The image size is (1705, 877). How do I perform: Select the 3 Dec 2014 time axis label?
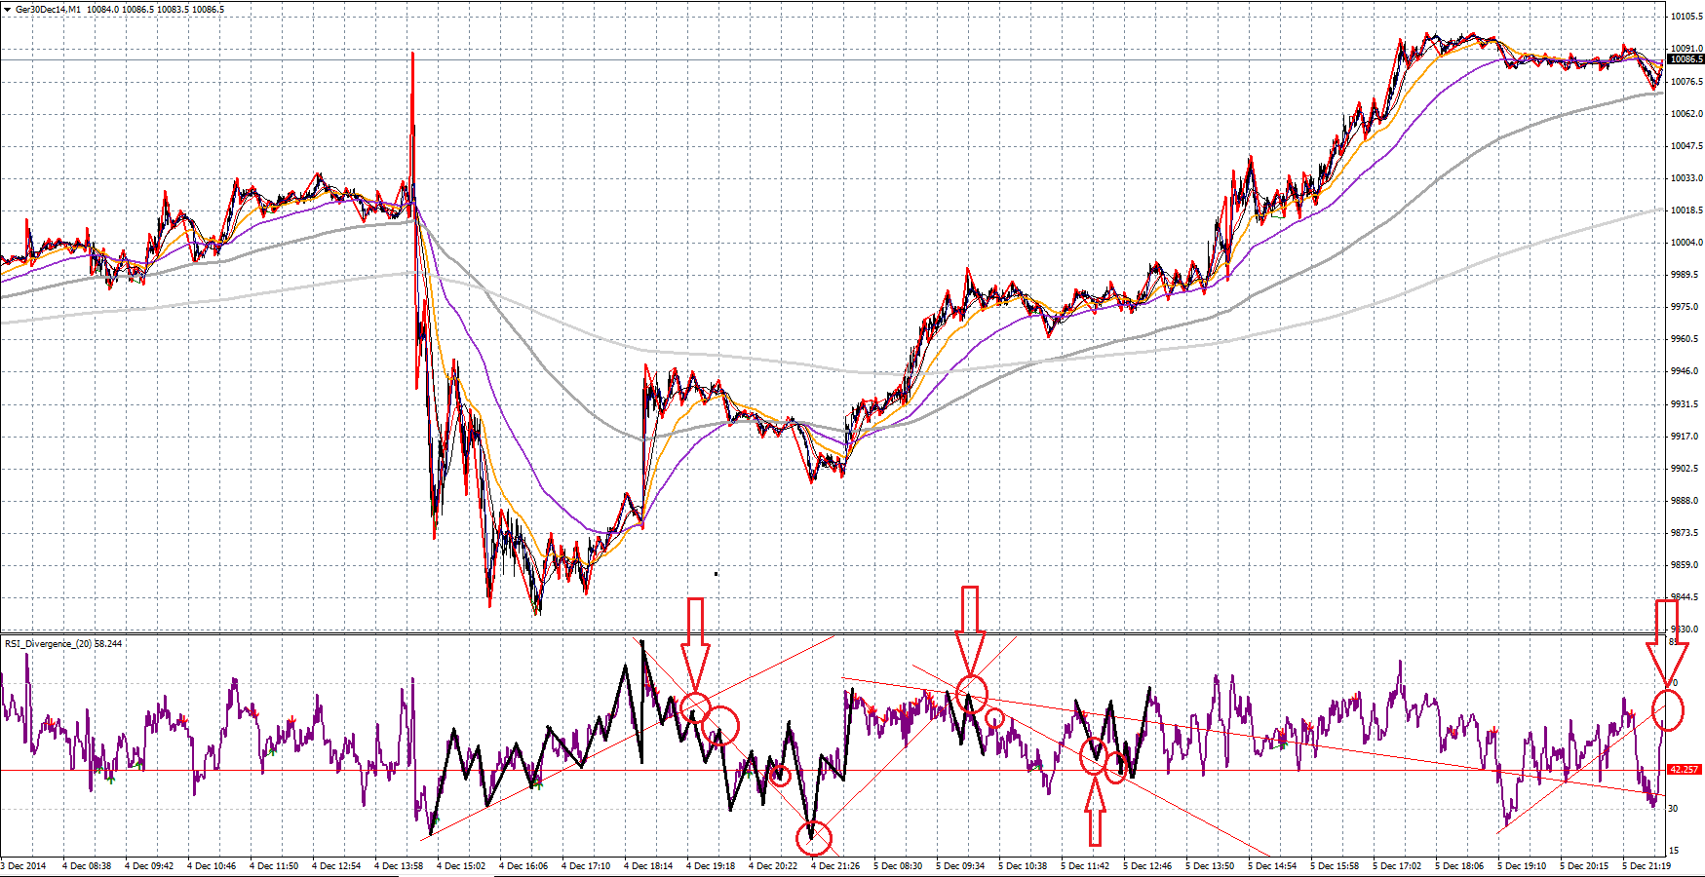(23, 865)
